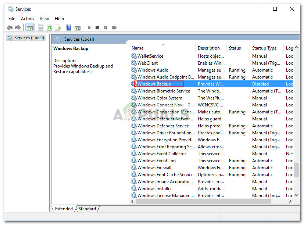Screen dimensions: 304x225
Task: Click the vertical scrollbar thumb
Action: [x=296, y=170]
